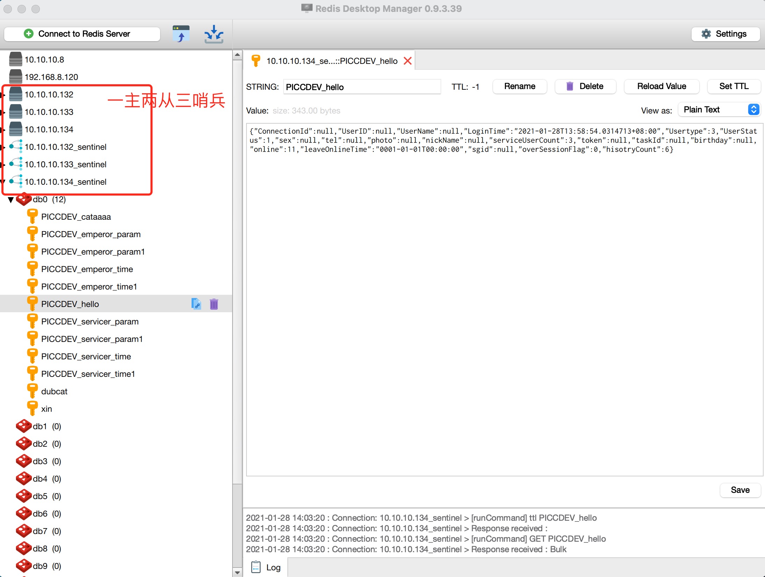Select database db4 (0)
The image size is (765, 577).
click(47, 479)
